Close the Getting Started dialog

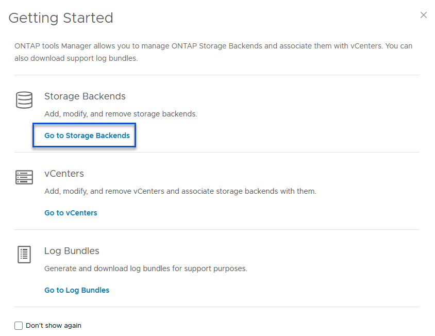coord(424,15)
